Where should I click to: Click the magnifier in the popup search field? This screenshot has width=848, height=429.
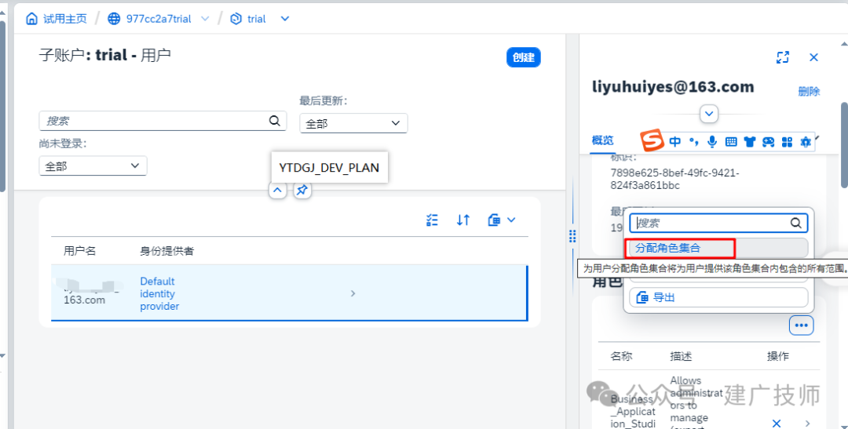tap(796, 223)
